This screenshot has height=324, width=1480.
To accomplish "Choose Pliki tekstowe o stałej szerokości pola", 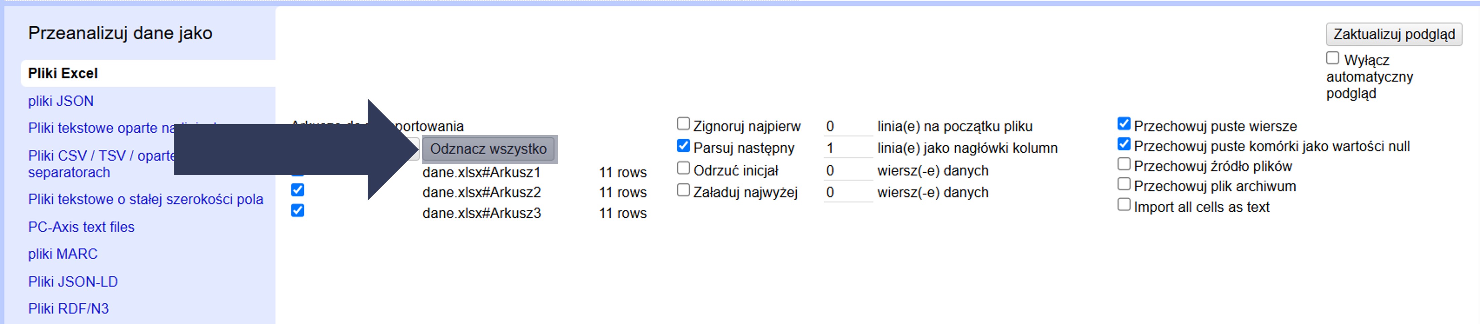I will click(145, 199).
